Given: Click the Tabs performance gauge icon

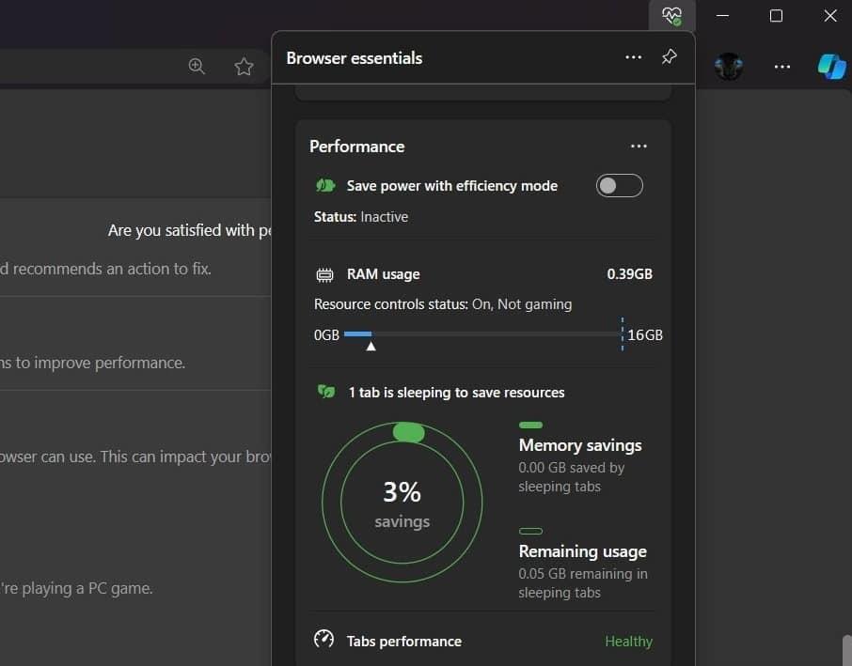Looking at the screenshot, I should [x=323, y=640].
